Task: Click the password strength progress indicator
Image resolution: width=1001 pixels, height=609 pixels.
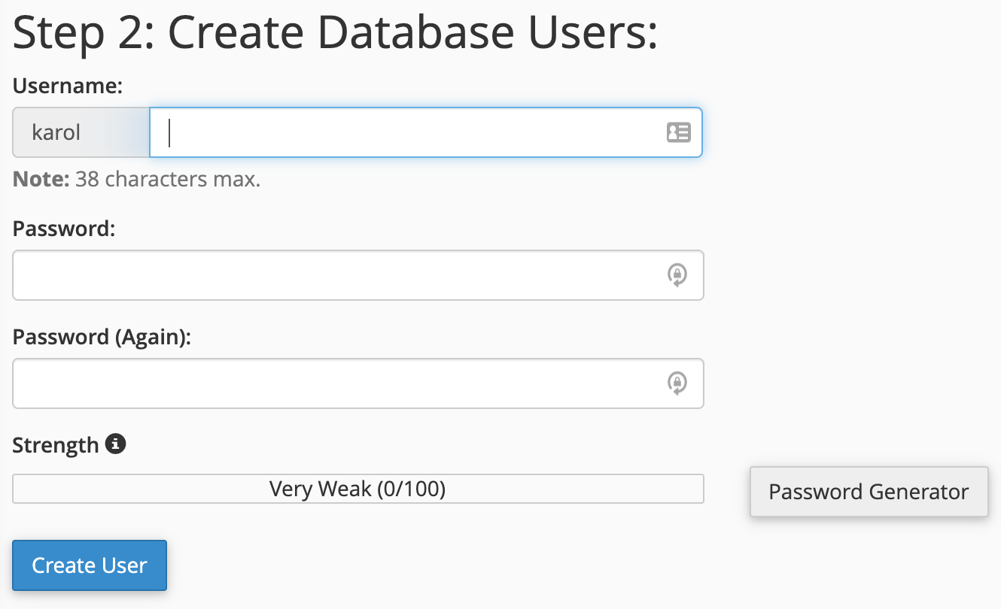Action: 357,489
